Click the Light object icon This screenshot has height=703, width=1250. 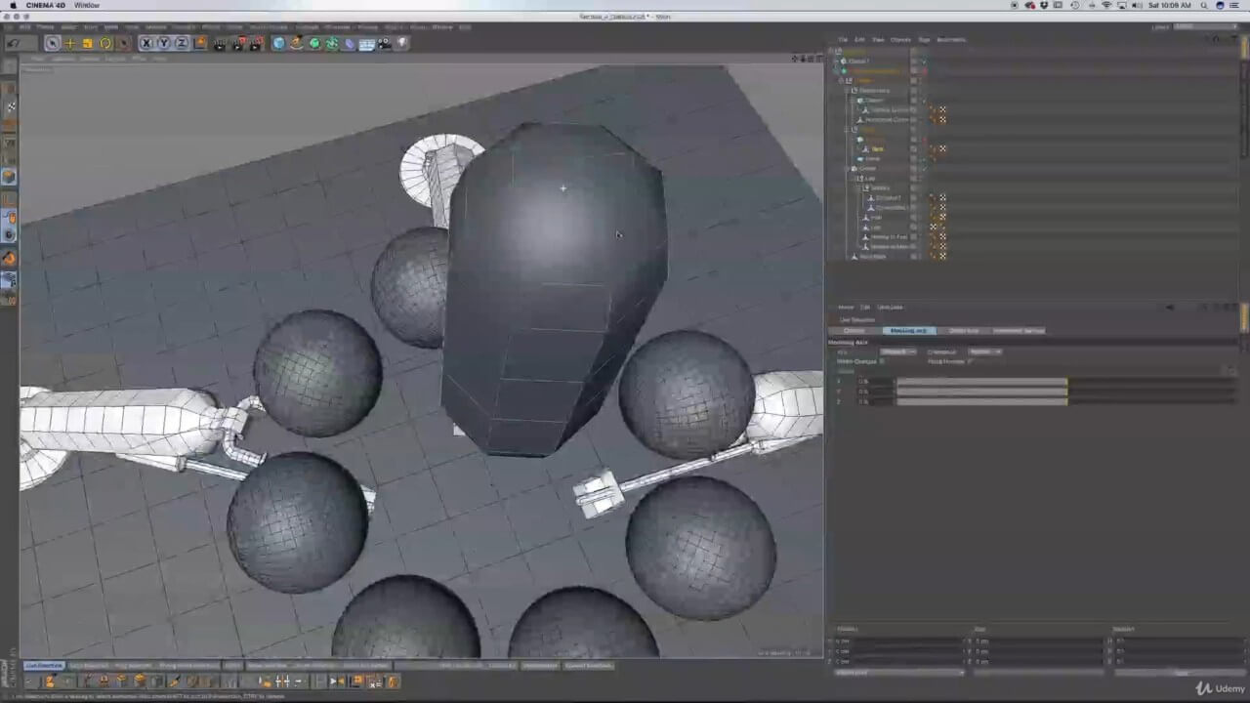[x=402, y=43]
